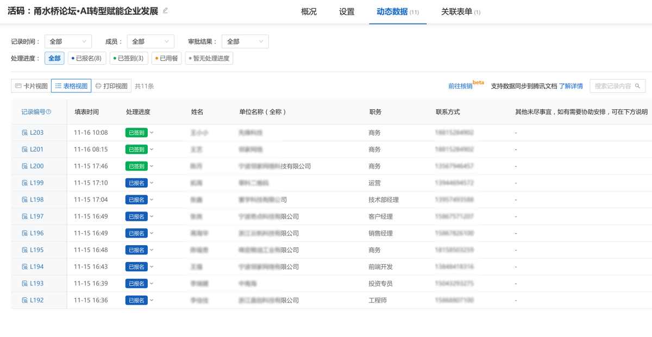Image resolution: width=652 pixels, height=337 pixels.
Task: Select 销售经理 job title cell
Action: (380, 234)
